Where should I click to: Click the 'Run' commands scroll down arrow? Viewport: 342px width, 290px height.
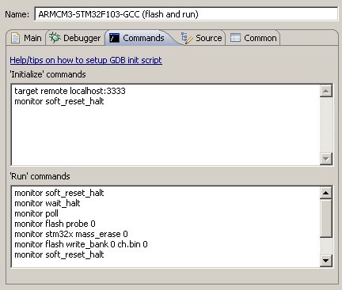pos(326,261)
